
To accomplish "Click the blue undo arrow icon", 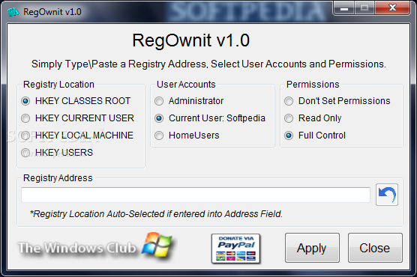I will (387, 195).
